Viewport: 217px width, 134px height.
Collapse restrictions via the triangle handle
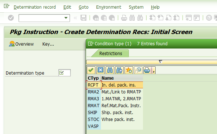160,62
